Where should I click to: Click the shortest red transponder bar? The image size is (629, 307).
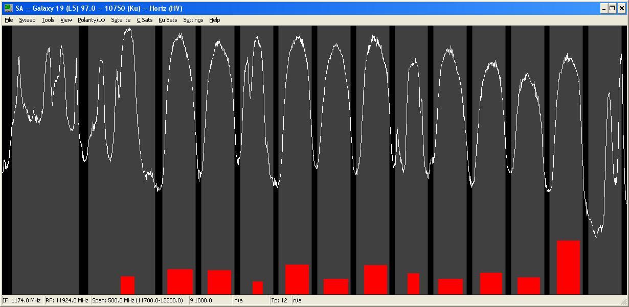(x=258, y=288)
